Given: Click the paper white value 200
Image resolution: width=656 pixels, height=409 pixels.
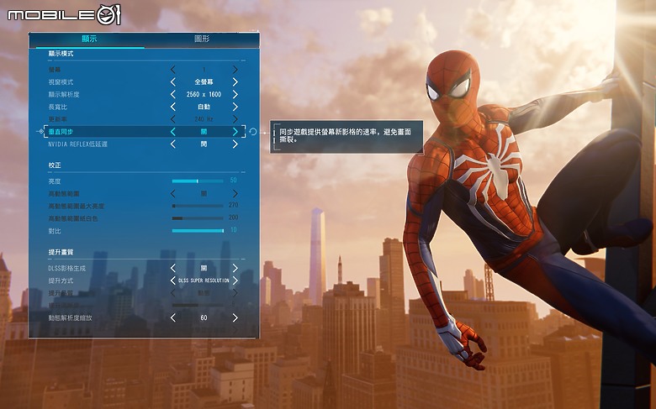Looking at the screenshot, I should tap(234, 218).
